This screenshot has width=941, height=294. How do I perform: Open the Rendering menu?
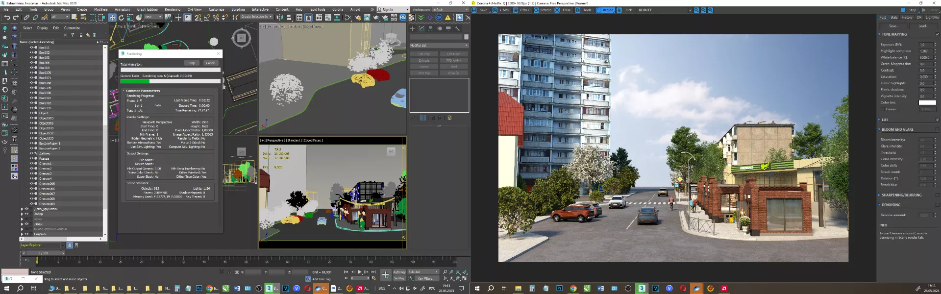pos(173,9)
